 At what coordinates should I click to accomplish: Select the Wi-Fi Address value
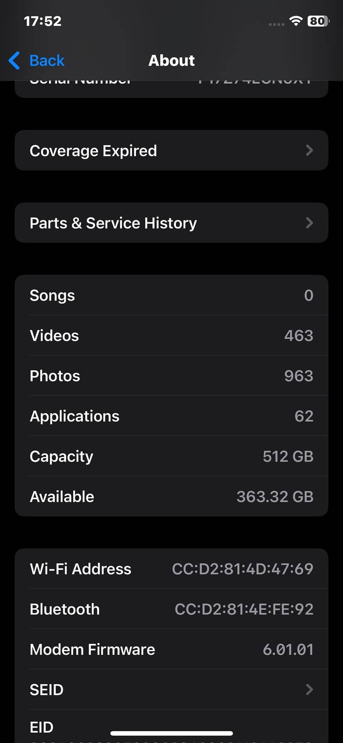(x=243, y=569)
